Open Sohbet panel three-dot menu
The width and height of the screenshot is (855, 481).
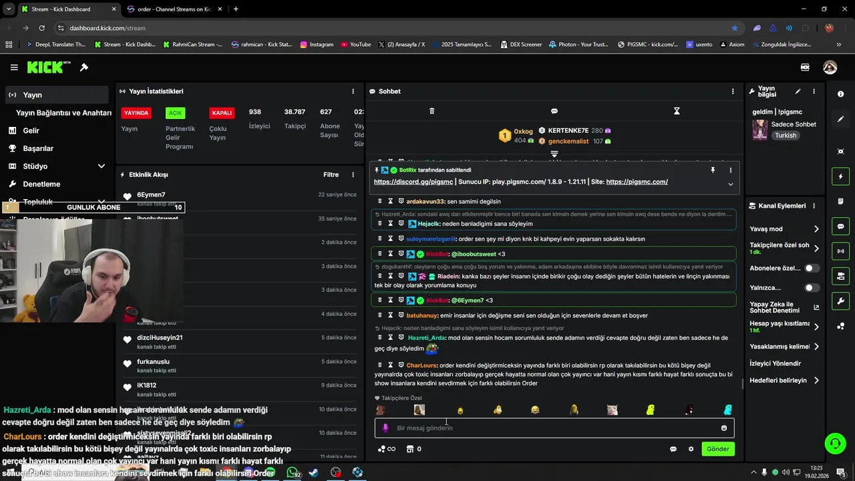tap(733, 92)
